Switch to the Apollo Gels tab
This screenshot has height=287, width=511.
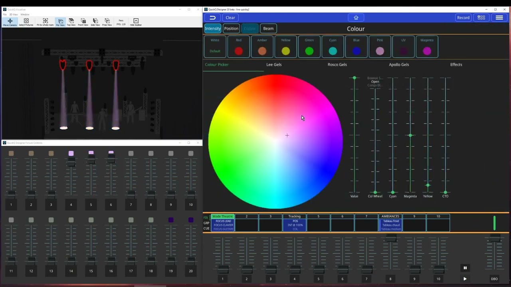pyautogui.click(x=399, y=65)
